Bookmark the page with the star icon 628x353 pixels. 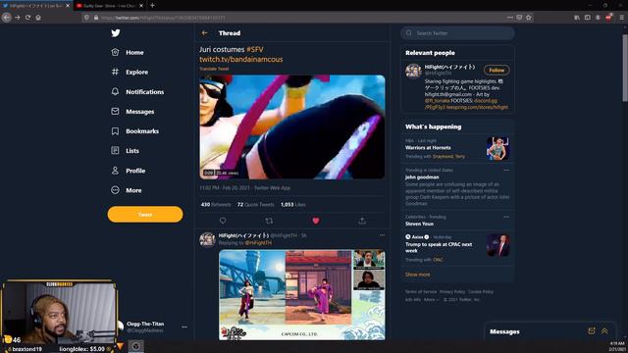[529, 18]
